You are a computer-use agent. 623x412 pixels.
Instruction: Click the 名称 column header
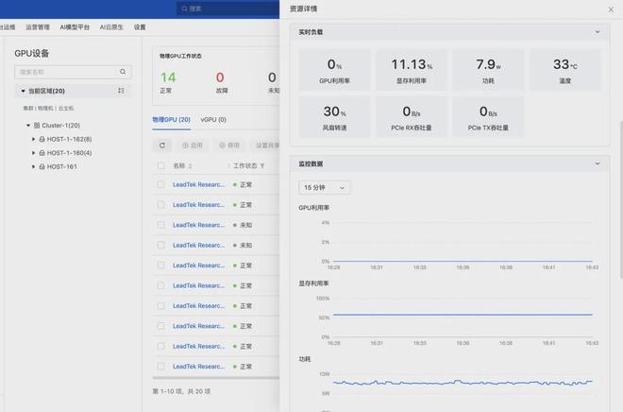(179, 165)
